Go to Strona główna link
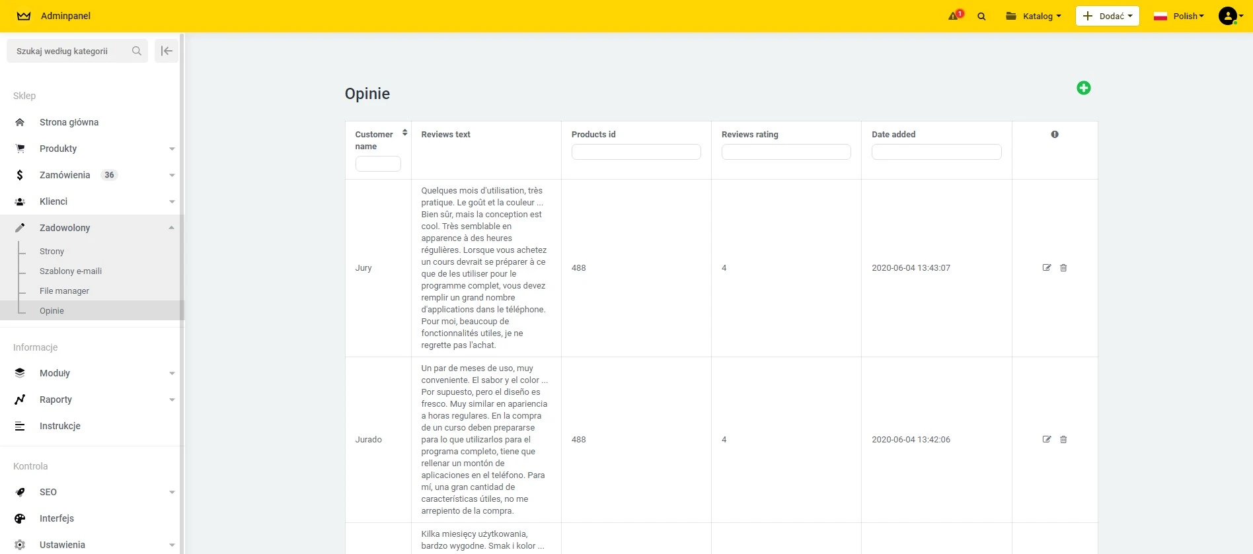 (69, 122)
